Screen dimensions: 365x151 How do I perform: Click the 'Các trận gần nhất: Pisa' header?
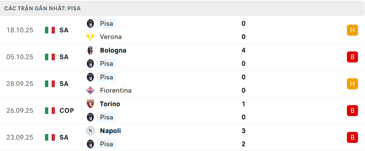point(42,8)
